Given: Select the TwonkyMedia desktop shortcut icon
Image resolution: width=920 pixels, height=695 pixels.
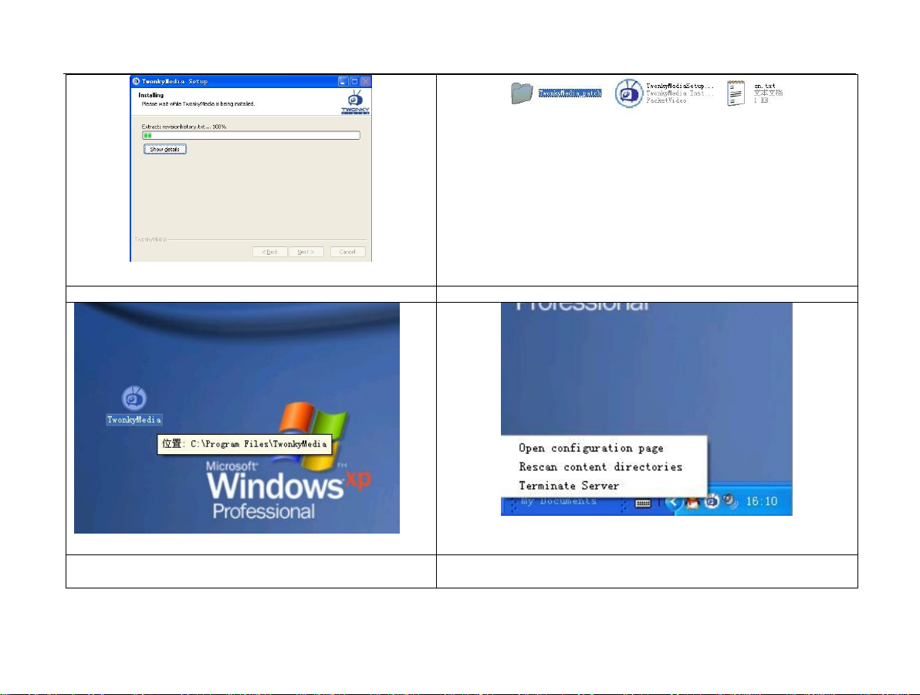Looking at the screenshot, I should coord(134,398).
